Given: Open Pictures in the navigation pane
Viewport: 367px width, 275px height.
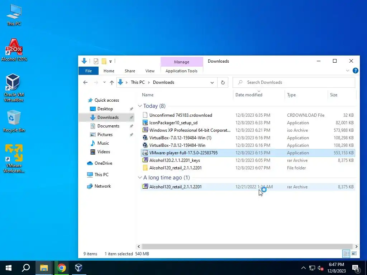Looking at the screenshot, I should (105, 135).
